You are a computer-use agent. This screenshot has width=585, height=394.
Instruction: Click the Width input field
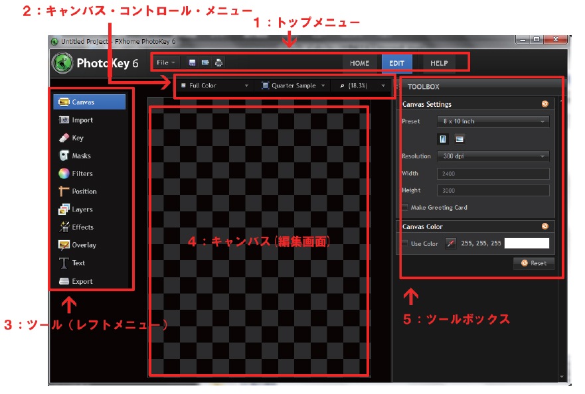click(493, 174)
